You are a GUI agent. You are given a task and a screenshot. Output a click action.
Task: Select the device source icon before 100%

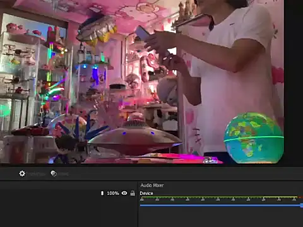coord(102,193)
